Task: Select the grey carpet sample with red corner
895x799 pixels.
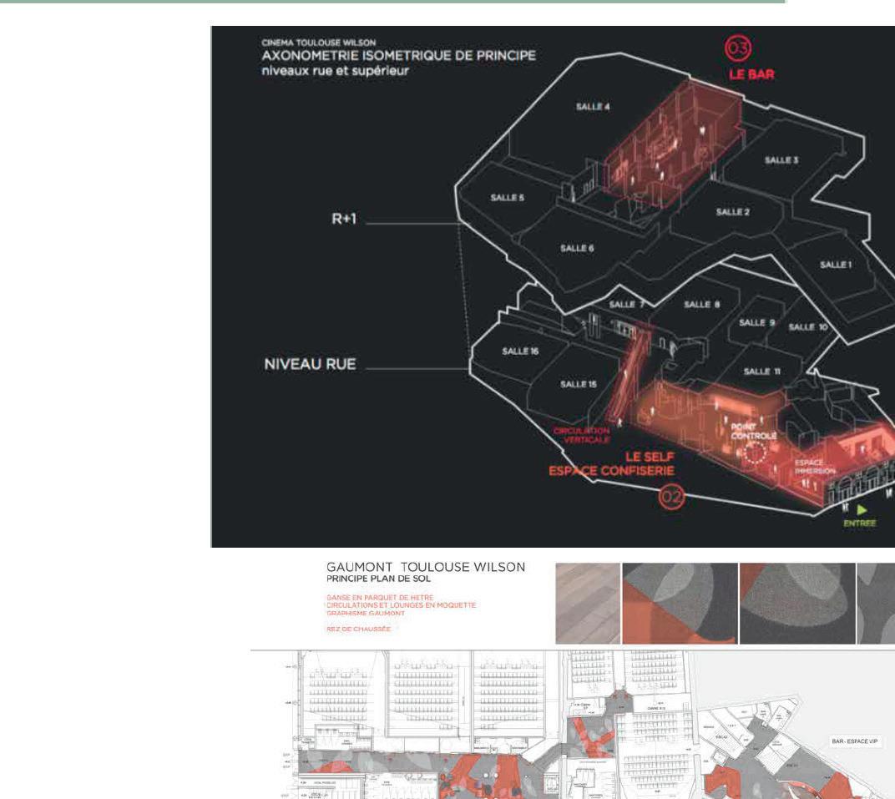Action: point(797,604)
